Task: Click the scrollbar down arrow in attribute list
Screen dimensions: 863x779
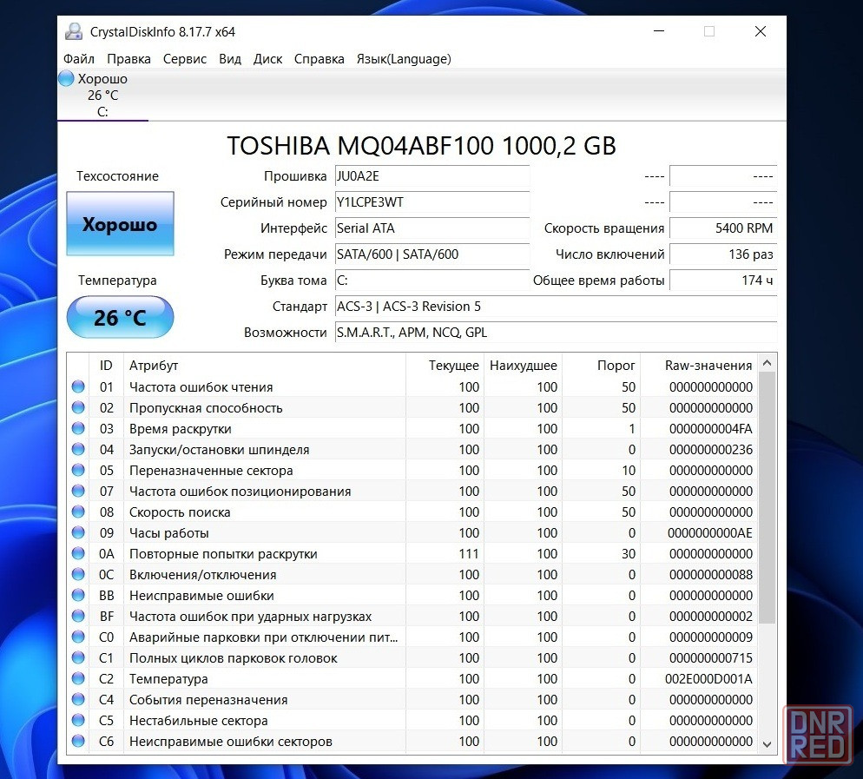Action: click(767, 744)
